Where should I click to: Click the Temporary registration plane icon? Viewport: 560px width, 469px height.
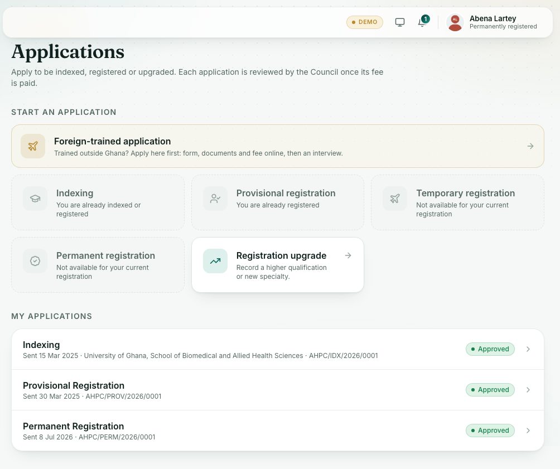395,199
